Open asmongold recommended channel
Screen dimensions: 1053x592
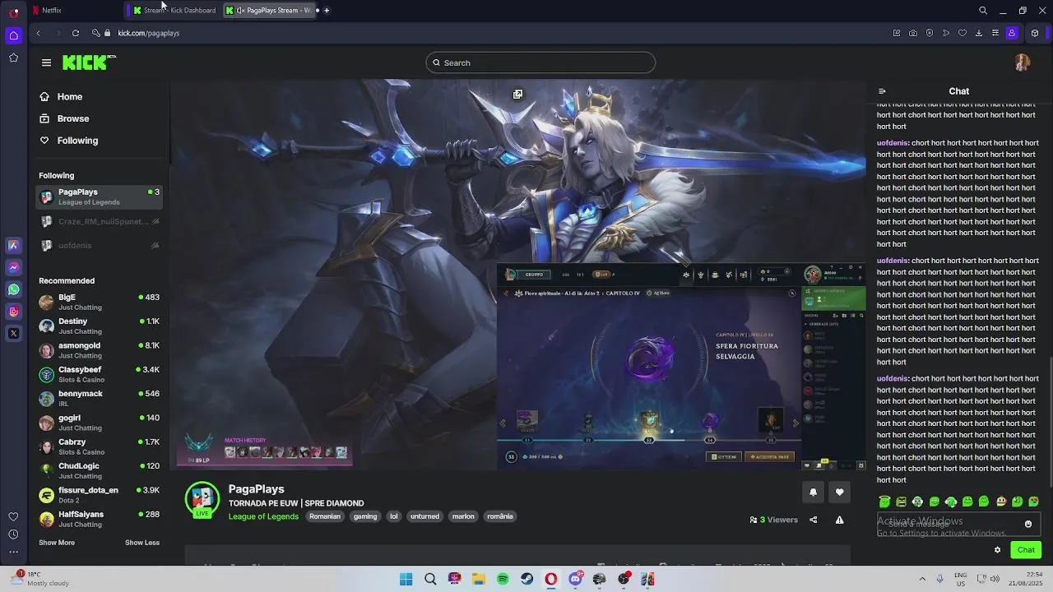[x=100, y=350]
